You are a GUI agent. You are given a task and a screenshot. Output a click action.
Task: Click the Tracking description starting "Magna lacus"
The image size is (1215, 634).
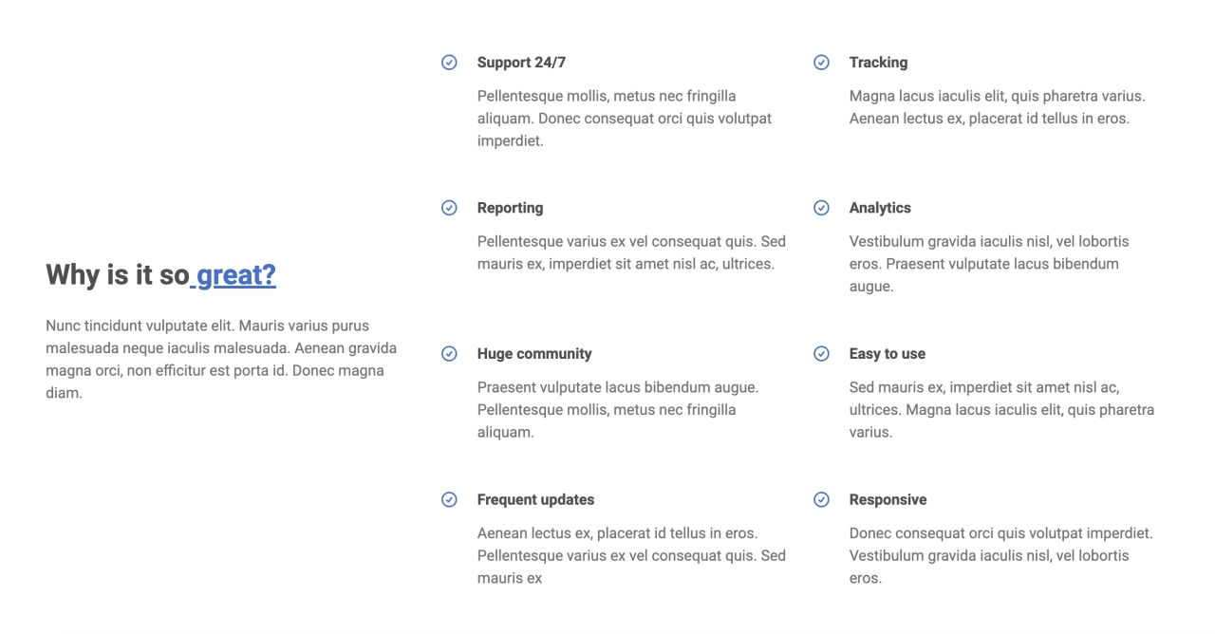coord(997,107)
